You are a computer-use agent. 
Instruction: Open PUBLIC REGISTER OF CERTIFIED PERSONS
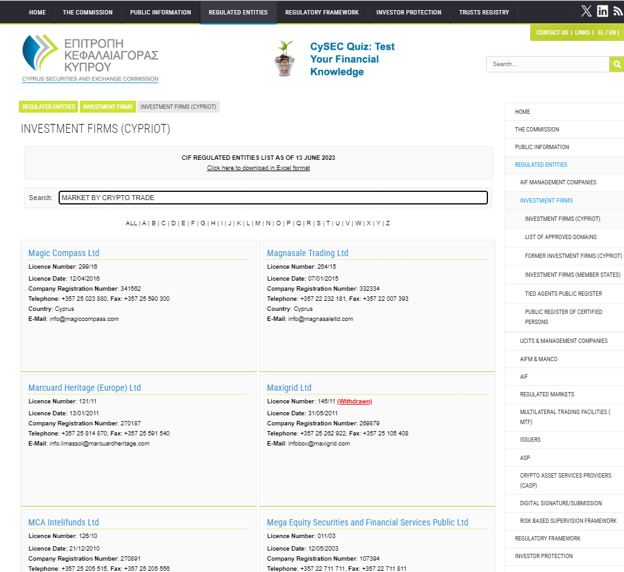click(564, 317)
